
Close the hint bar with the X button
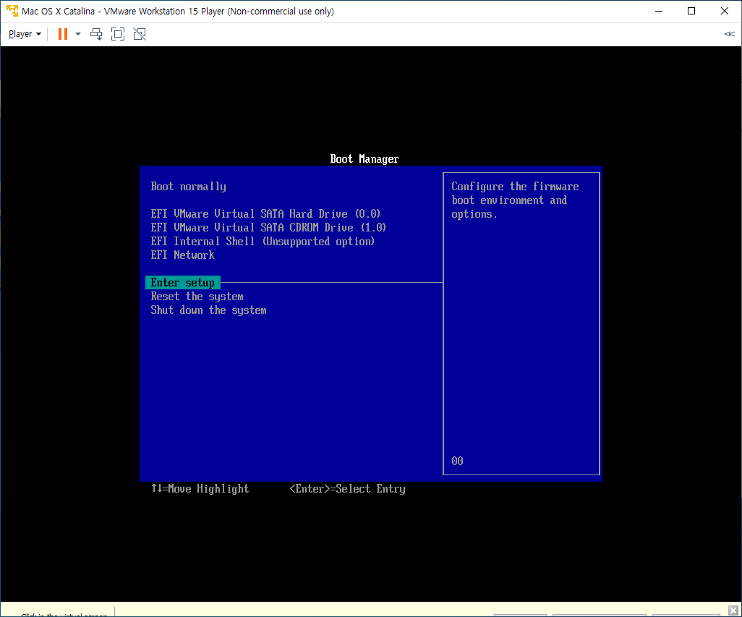coord(733,610)
